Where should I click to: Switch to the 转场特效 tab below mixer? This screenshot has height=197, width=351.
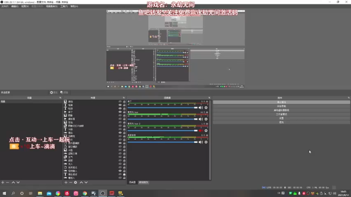click(x=143, y=182)
